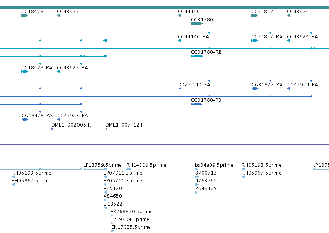Click CG18478-PA protein glyph
This screenshot has width=329, height=233.
(25, 120)
